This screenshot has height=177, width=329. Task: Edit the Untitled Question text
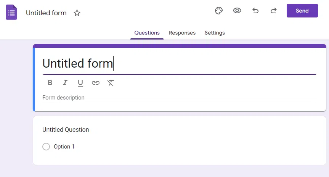click(66, 130)
